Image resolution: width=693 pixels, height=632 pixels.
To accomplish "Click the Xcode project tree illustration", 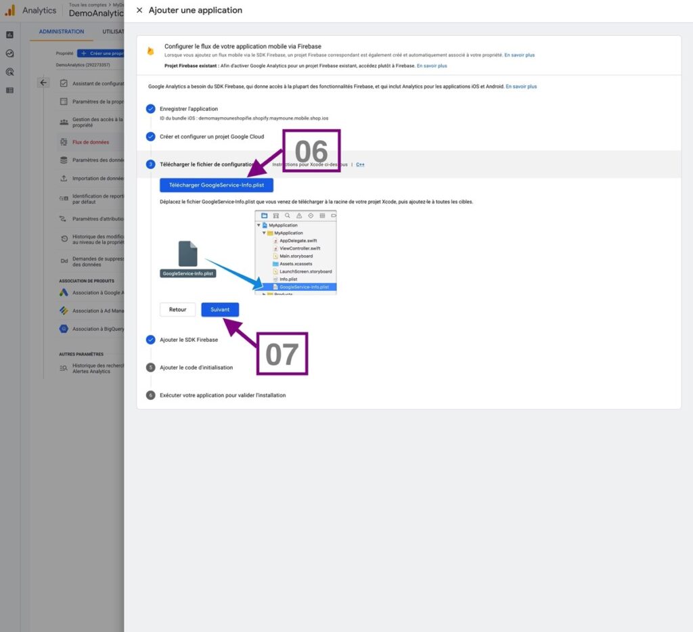I will pyautogui.click(x=296, y=252).
